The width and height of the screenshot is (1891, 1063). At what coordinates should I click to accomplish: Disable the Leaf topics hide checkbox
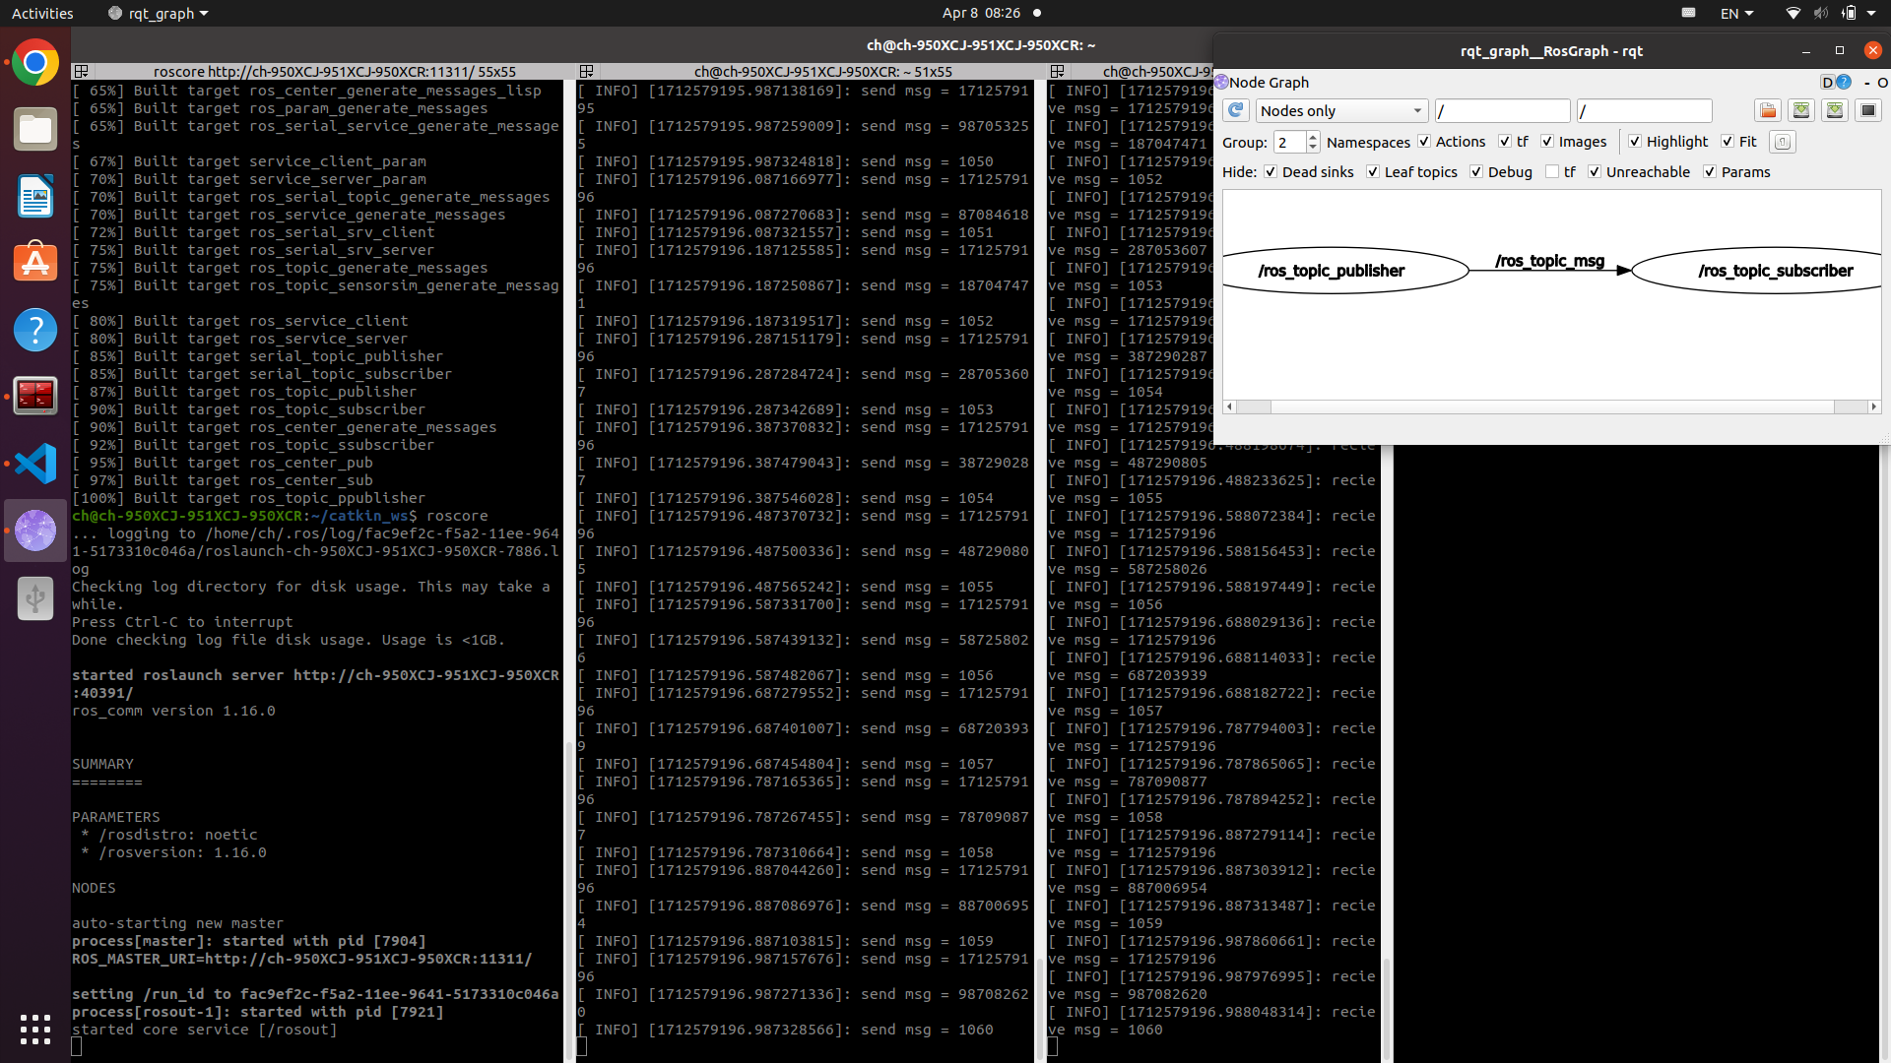[x=1373, y=172]
